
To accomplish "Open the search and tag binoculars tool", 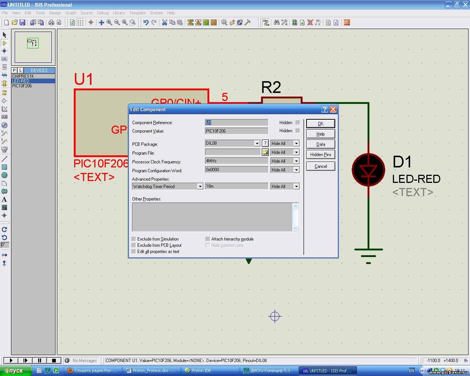I will click(x=276, y=22).
